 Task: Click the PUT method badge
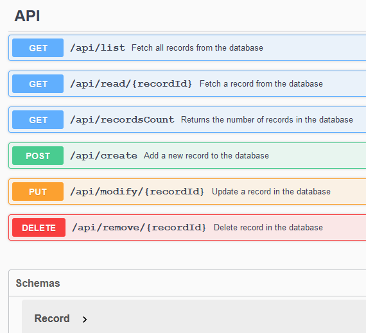(x=38, y=191)
